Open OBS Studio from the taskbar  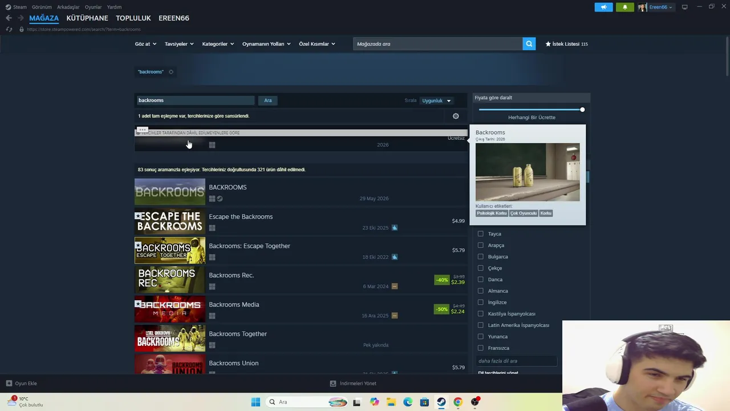pyautogui.click(x=474, y=402)
